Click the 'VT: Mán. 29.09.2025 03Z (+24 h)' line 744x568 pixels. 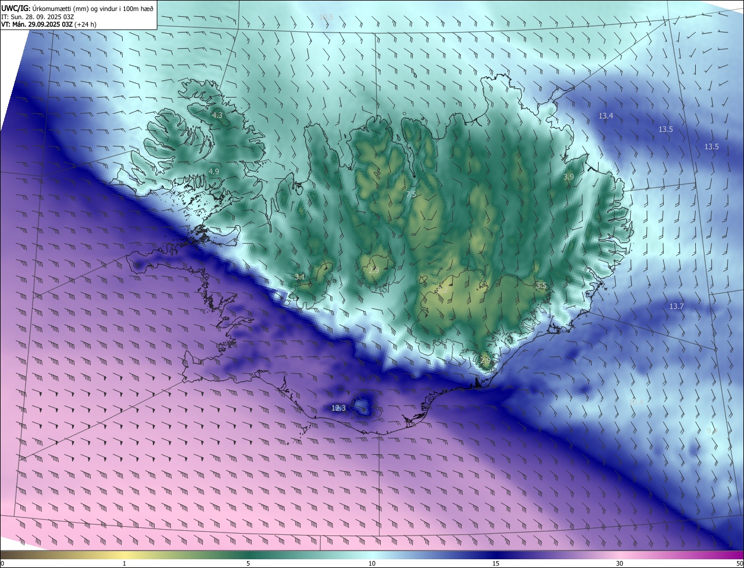pos(48,24)
